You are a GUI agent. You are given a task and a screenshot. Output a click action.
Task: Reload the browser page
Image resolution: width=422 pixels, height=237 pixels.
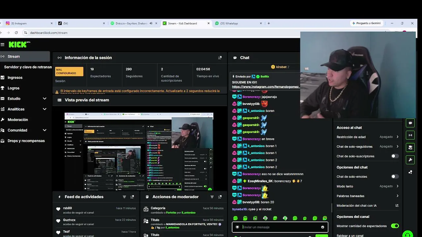(x=16, y=33)
